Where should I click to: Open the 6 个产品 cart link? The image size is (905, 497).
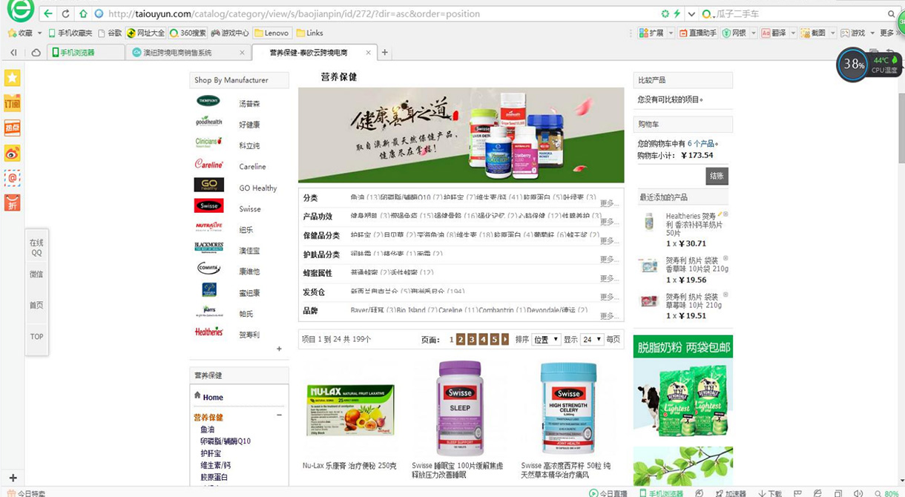(x=702, y=143)
